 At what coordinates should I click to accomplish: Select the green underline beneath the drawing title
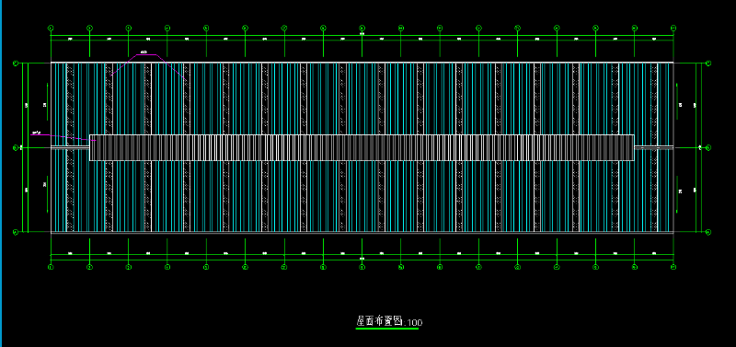point(387,329)
